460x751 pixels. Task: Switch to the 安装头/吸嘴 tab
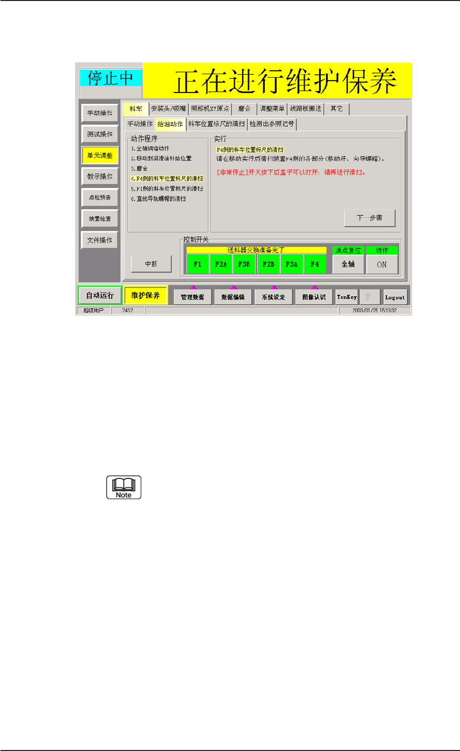coord(168,109)
